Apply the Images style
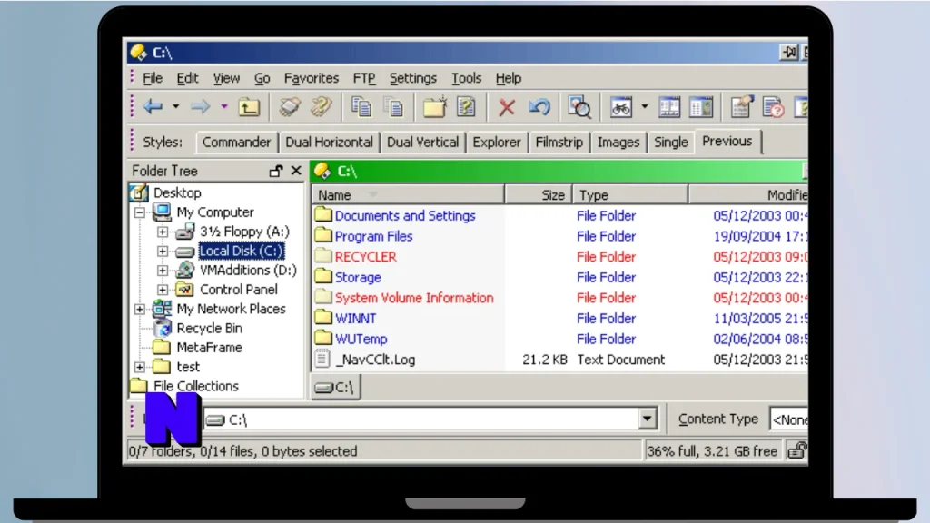 pos(618,143)
